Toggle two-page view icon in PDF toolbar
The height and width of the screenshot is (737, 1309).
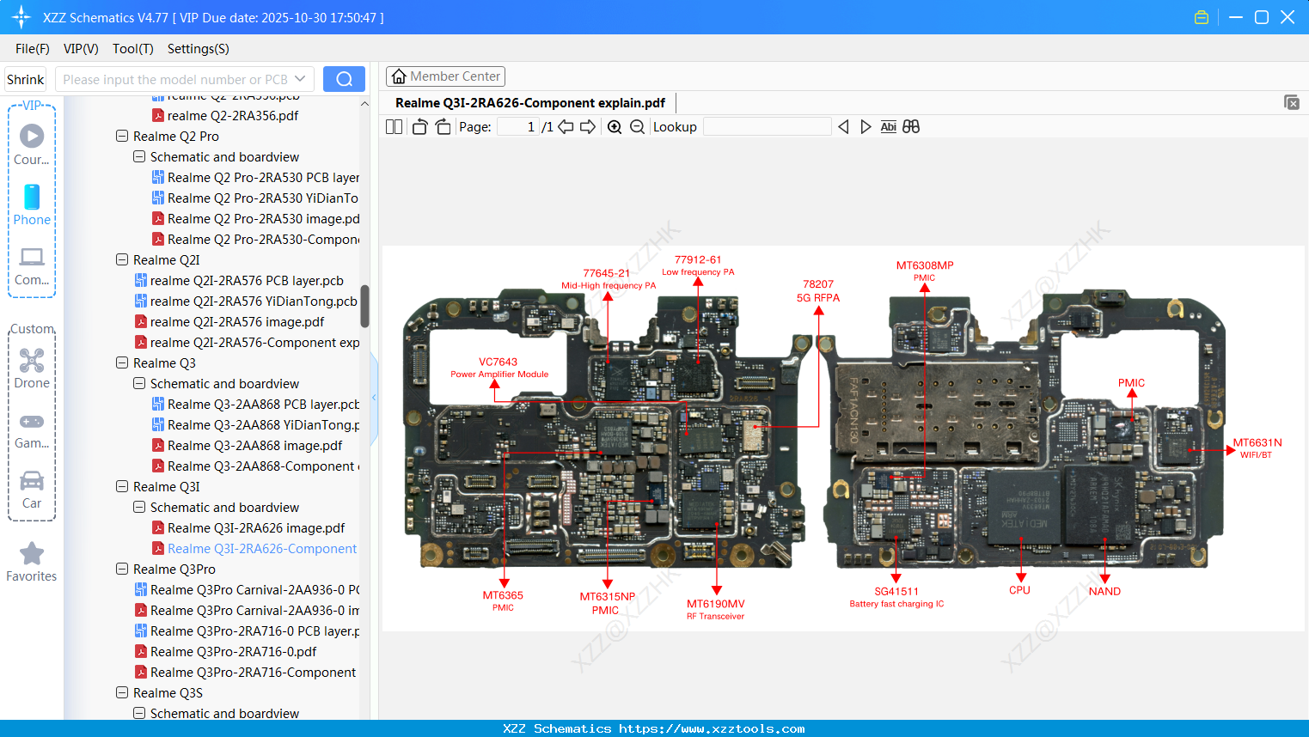[395, 126]
